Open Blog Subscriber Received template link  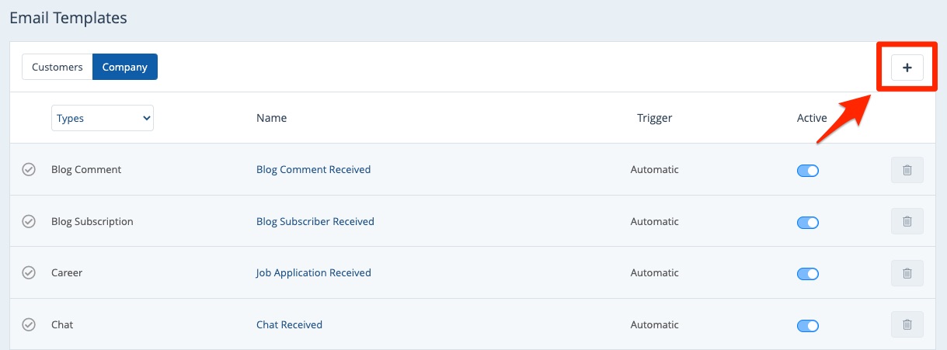(315, 222)
